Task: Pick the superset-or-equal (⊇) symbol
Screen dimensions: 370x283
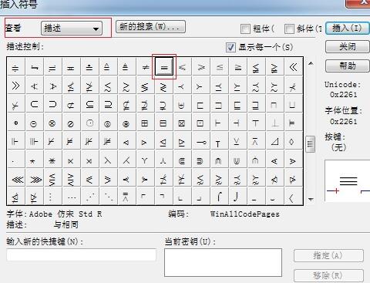Action: click(109, 104)
